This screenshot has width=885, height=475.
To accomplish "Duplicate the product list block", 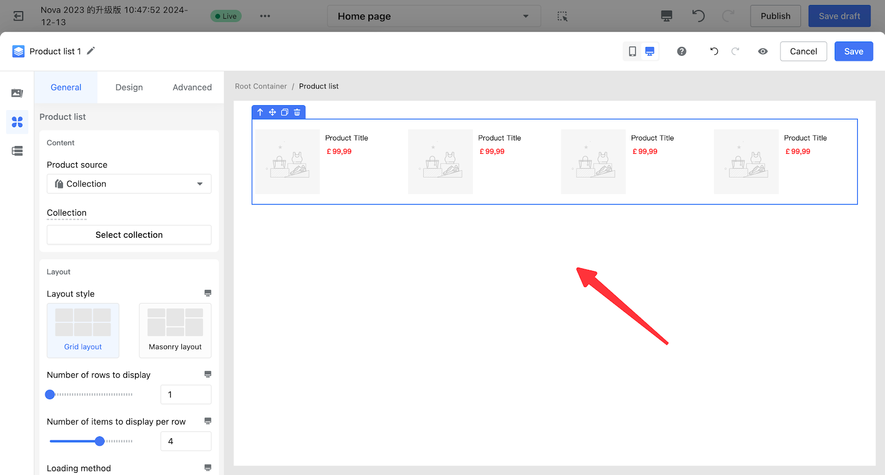I will click(x=284, y=112).
